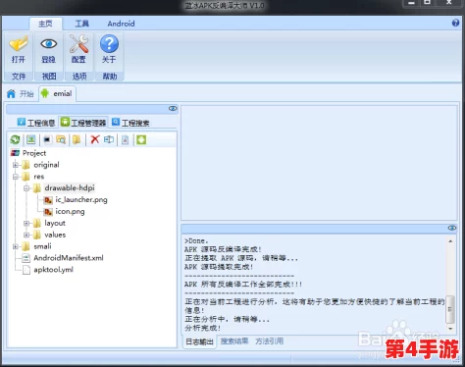Click the '分析完成!' log line

203,328
